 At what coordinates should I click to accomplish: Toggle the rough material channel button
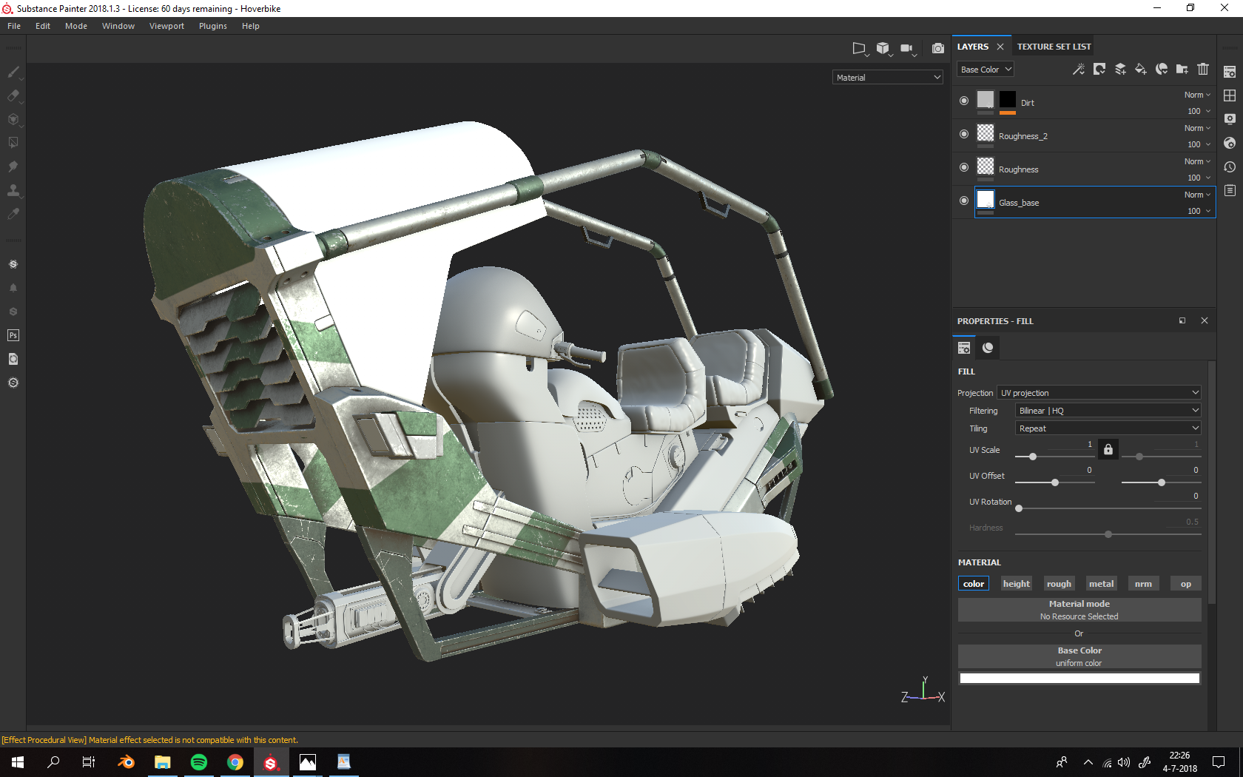pos(1059,584)
